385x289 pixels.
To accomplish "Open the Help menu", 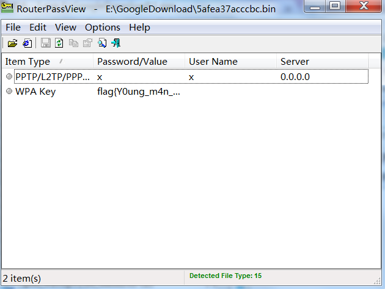I will [139, 27].
